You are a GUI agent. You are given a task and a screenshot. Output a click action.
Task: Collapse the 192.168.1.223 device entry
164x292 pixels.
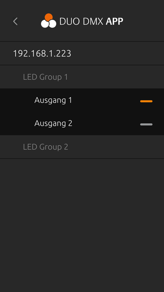82,53
